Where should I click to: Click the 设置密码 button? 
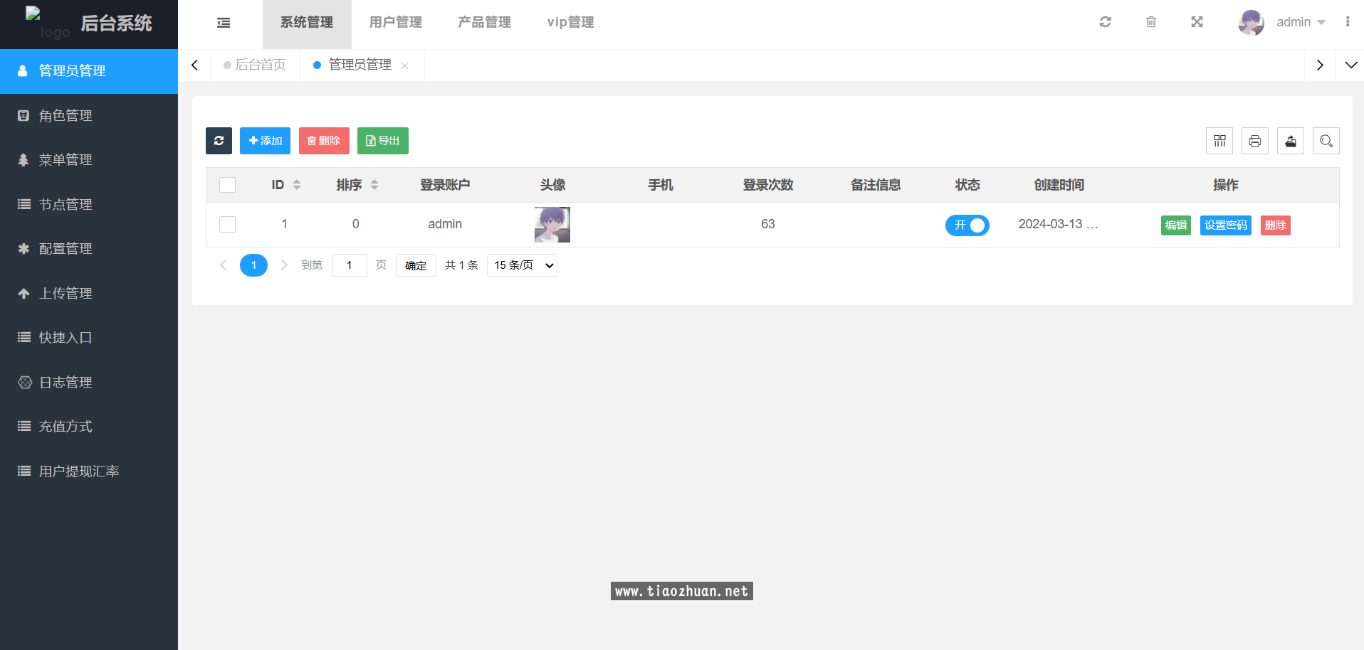(1226, 225)
